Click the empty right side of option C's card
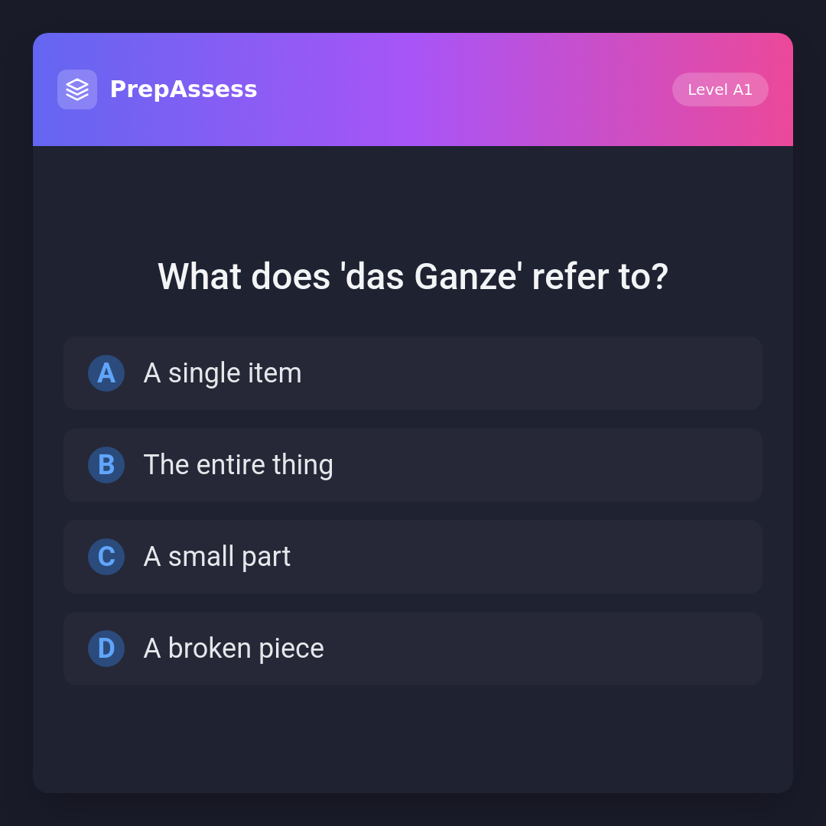The height and width of the screenshot is (826, 826). pos(612,557)
